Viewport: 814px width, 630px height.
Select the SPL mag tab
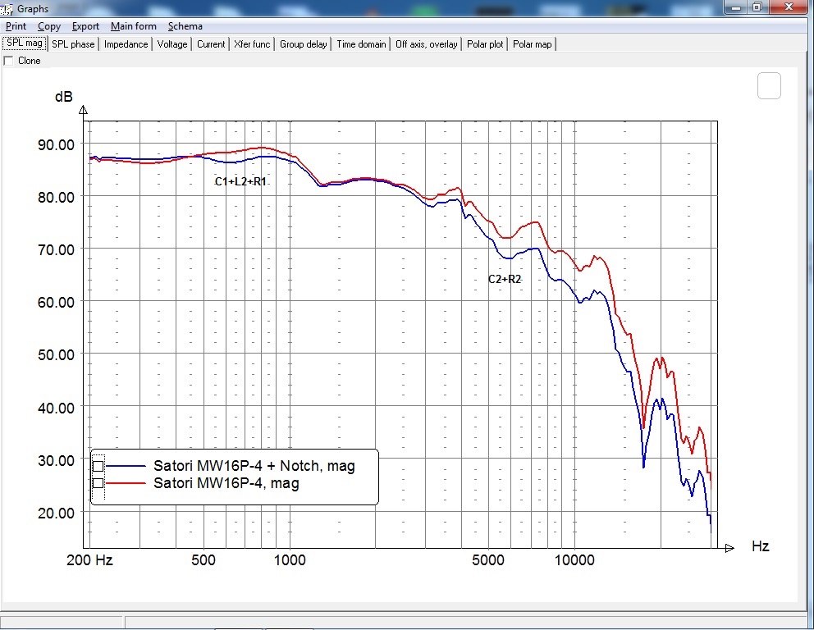coord(25,43)
